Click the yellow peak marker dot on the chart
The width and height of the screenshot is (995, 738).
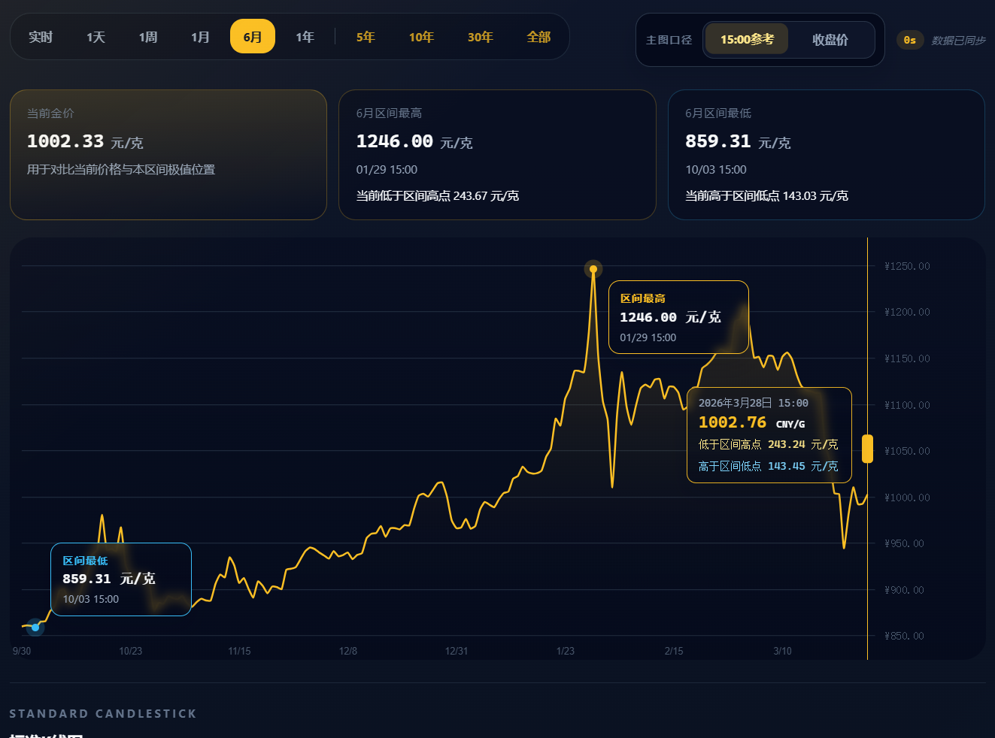(x=593, y=268)
